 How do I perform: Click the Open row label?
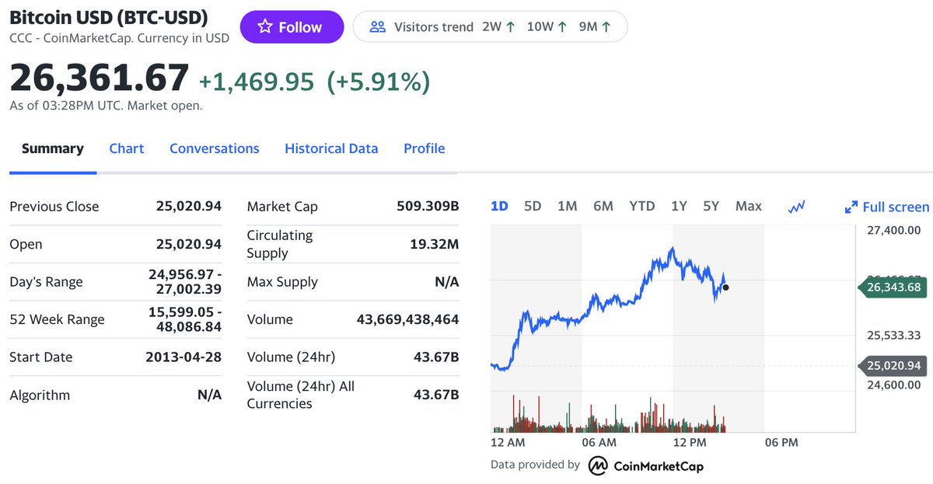click(26, 244)
